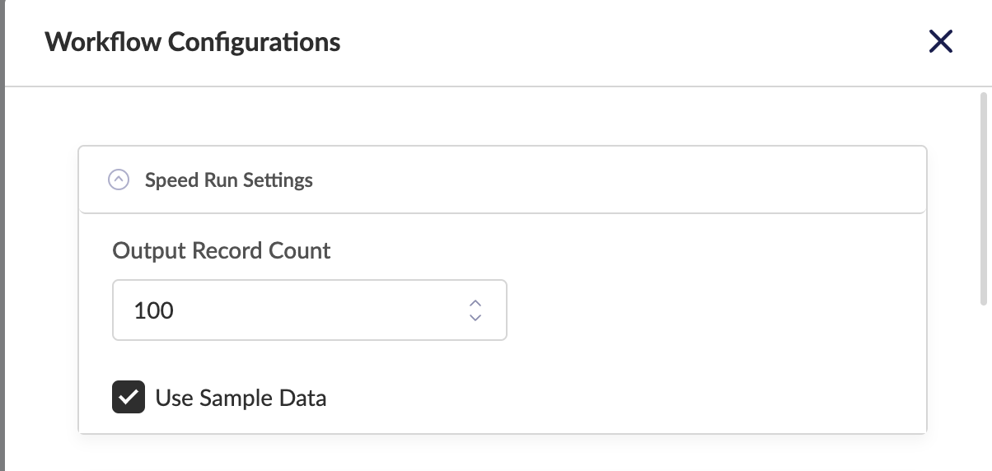Click the Speed Run Settings header label

click(x=228, y=180)
